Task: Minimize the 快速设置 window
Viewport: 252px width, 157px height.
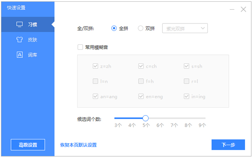Action: pos(232,10)
